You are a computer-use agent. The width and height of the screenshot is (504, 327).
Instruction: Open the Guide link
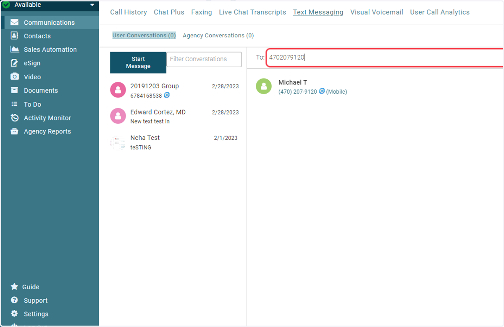(31, 287)
